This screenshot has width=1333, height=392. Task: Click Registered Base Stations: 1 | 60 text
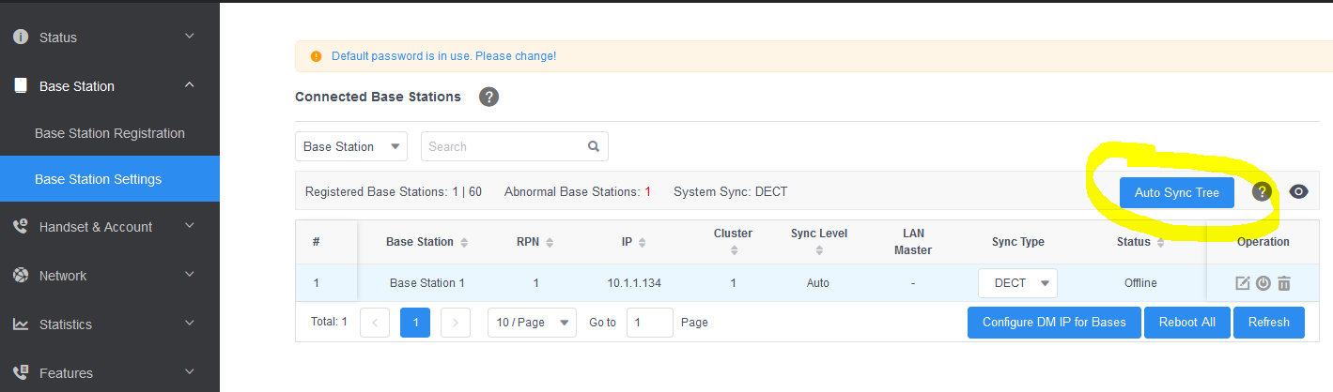(394, 191)
